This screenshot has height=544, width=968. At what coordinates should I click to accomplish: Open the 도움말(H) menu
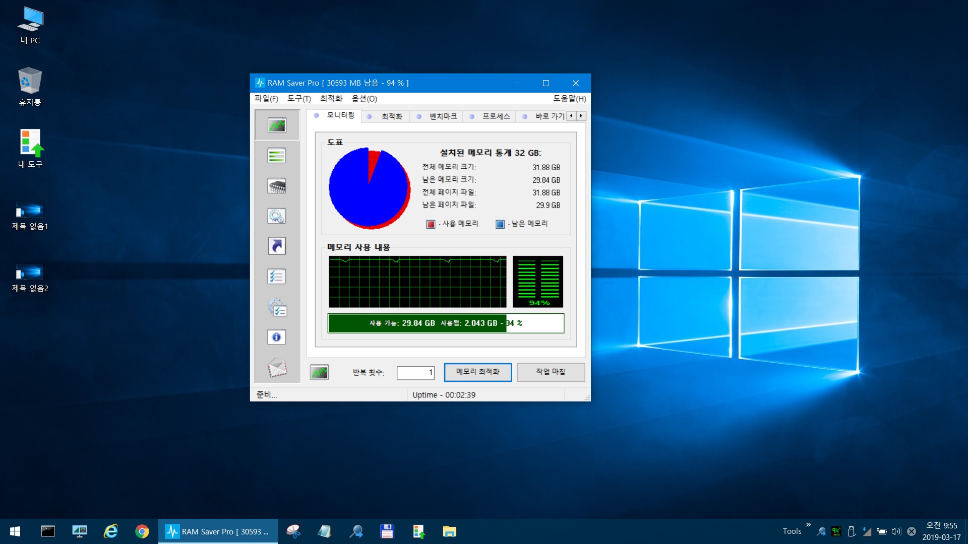pyautogui.click(x=569, y=99)
